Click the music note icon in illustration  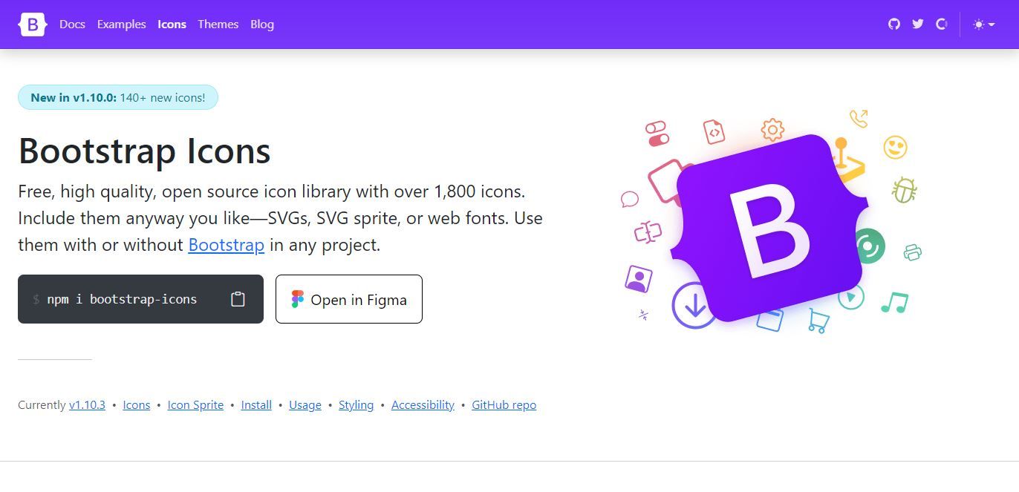coord(894,302)
